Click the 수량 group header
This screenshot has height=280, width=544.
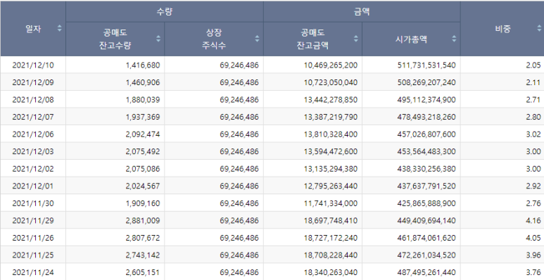[165, 11]
